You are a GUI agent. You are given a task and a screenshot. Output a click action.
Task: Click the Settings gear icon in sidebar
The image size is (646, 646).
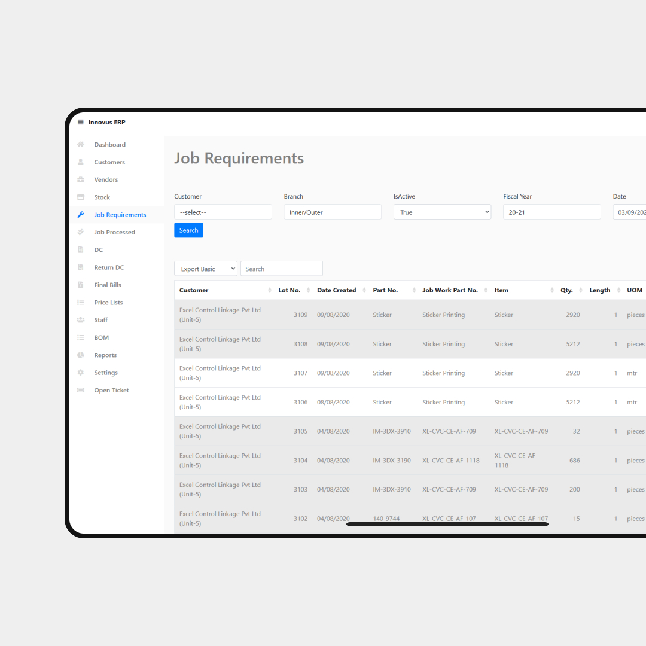80,373
